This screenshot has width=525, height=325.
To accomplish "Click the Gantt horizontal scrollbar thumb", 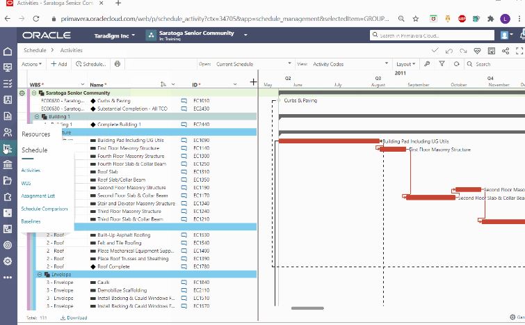I will tap(307, 308).
